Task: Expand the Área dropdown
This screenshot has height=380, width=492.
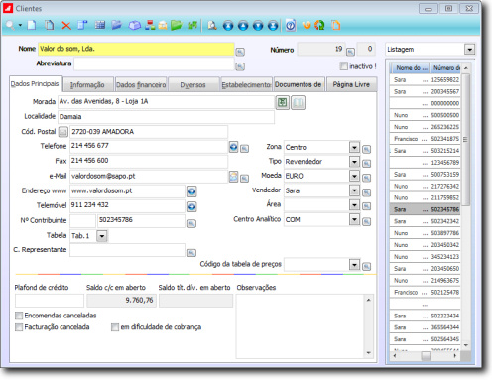Action: click(354, 205)
